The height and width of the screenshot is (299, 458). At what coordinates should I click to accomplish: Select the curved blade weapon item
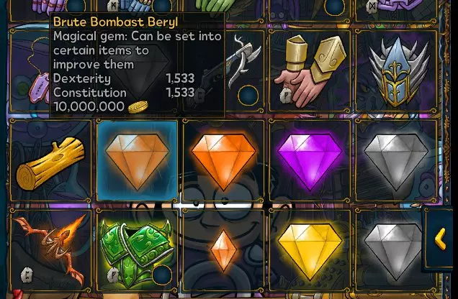[x=244, y=63]
